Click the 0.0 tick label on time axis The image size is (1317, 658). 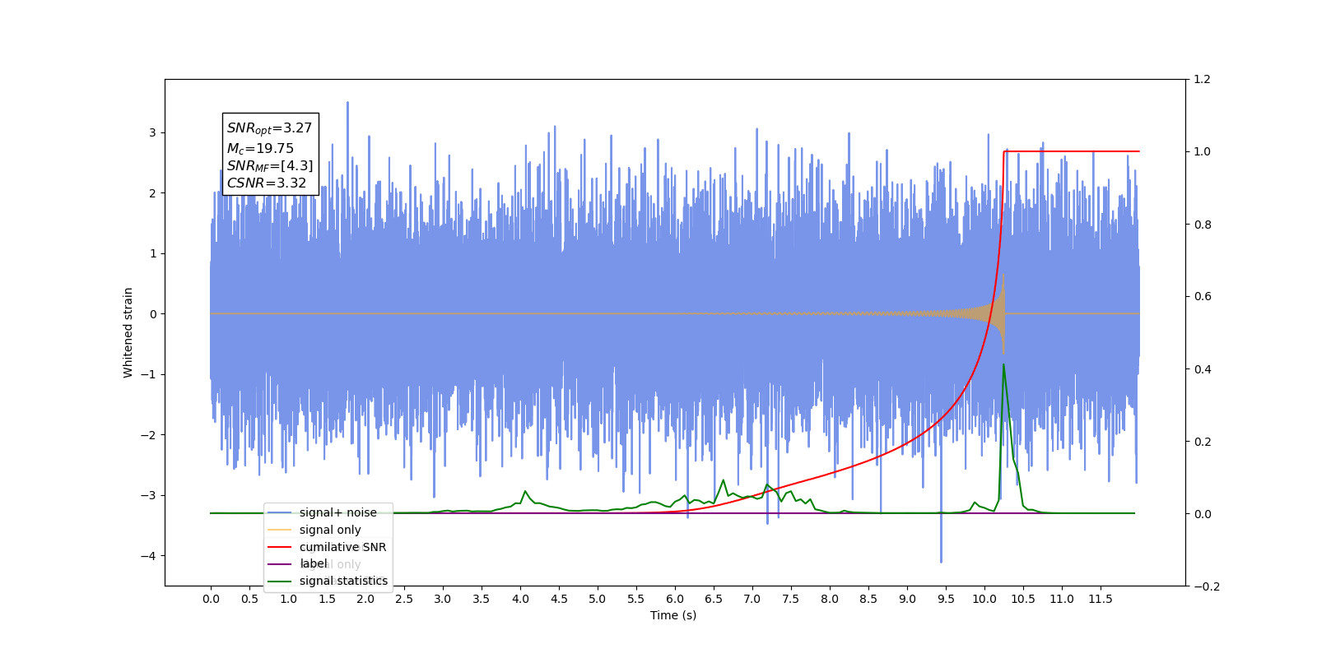coord(211,599)
